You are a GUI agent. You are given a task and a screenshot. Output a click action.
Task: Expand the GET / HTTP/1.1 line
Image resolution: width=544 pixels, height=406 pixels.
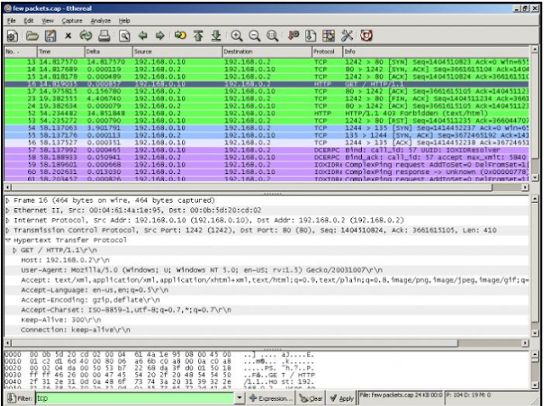coord(15,251)
